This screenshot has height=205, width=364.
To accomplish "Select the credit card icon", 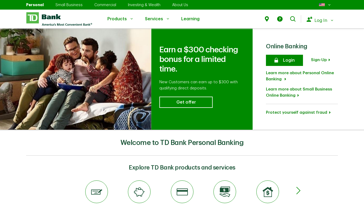I will tap(182, 192).
